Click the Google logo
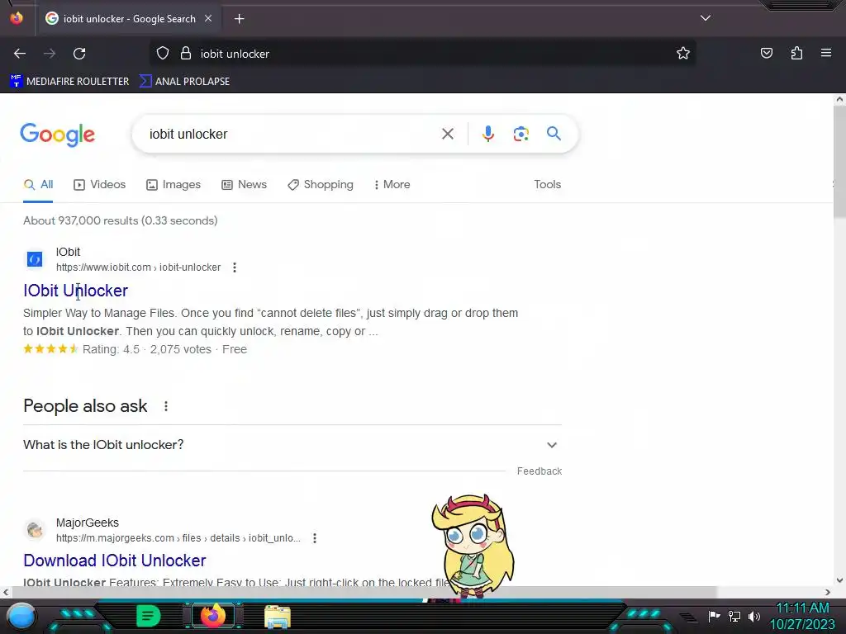This screenshot has width=846, height=634. (57, 135)
